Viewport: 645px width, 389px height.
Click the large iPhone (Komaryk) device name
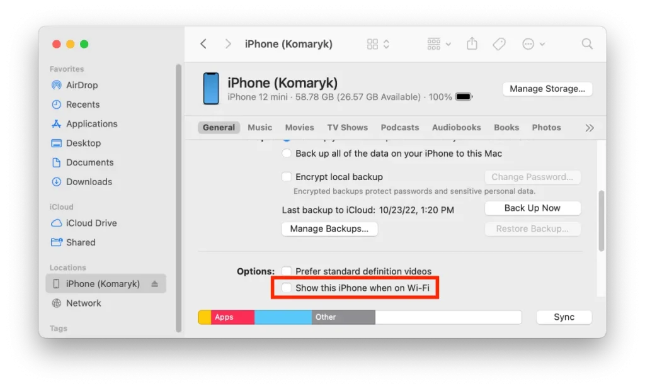click(283, 82)
